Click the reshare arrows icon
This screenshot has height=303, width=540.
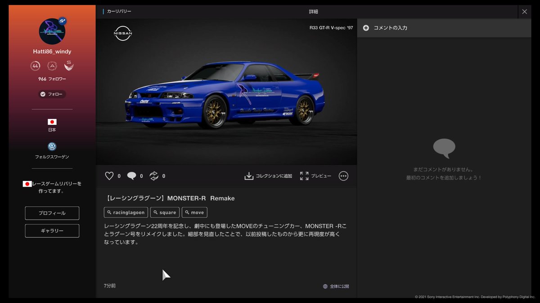(154, 176)
